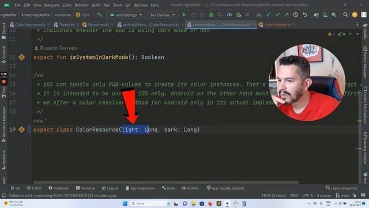Jump to previous highlighted error arrow
Screen dimensions: 369x208
350,34
